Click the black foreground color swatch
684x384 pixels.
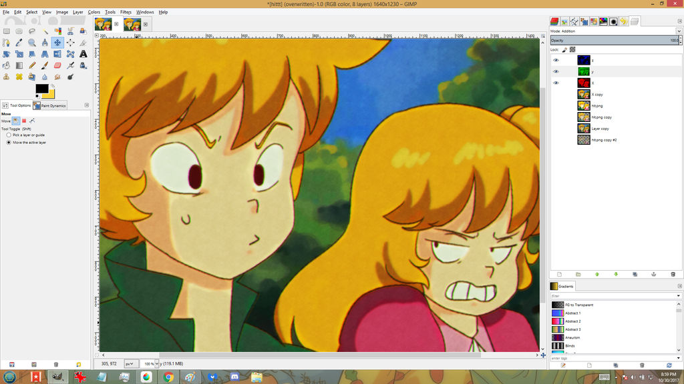click(x=41, y=89)
